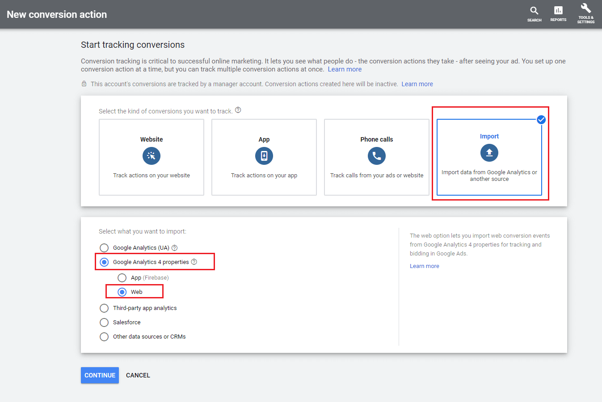Choose the Web radio option

point(122,292)
